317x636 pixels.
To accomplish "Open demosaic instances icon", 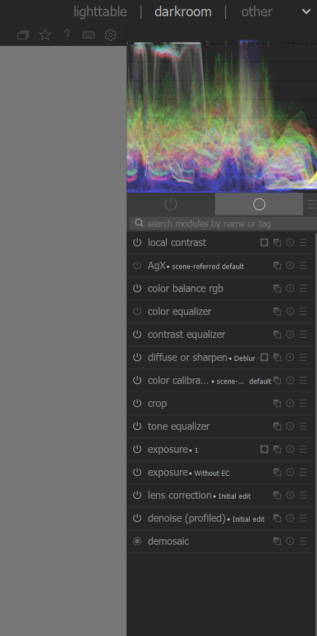I will point(277,541).
